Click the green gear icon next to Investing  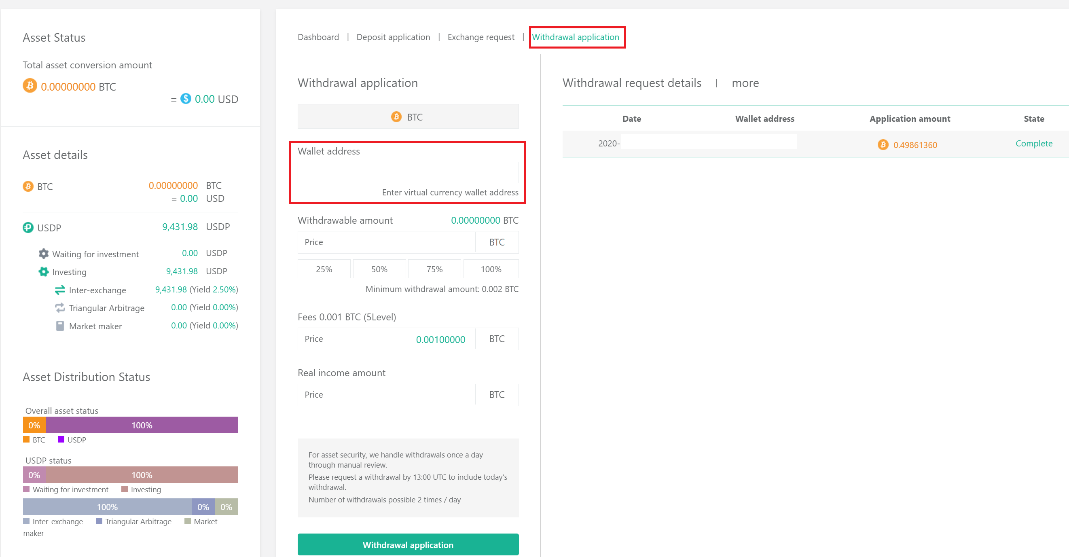pyautogui.click(x=44, y=271)
